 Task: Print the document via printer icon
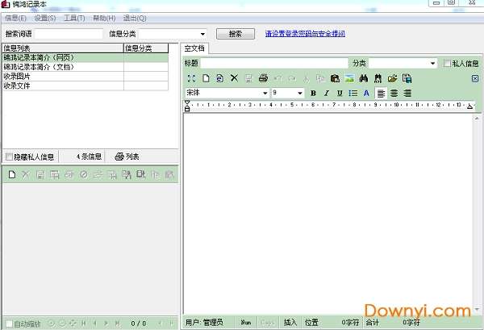tap(263, 78)
